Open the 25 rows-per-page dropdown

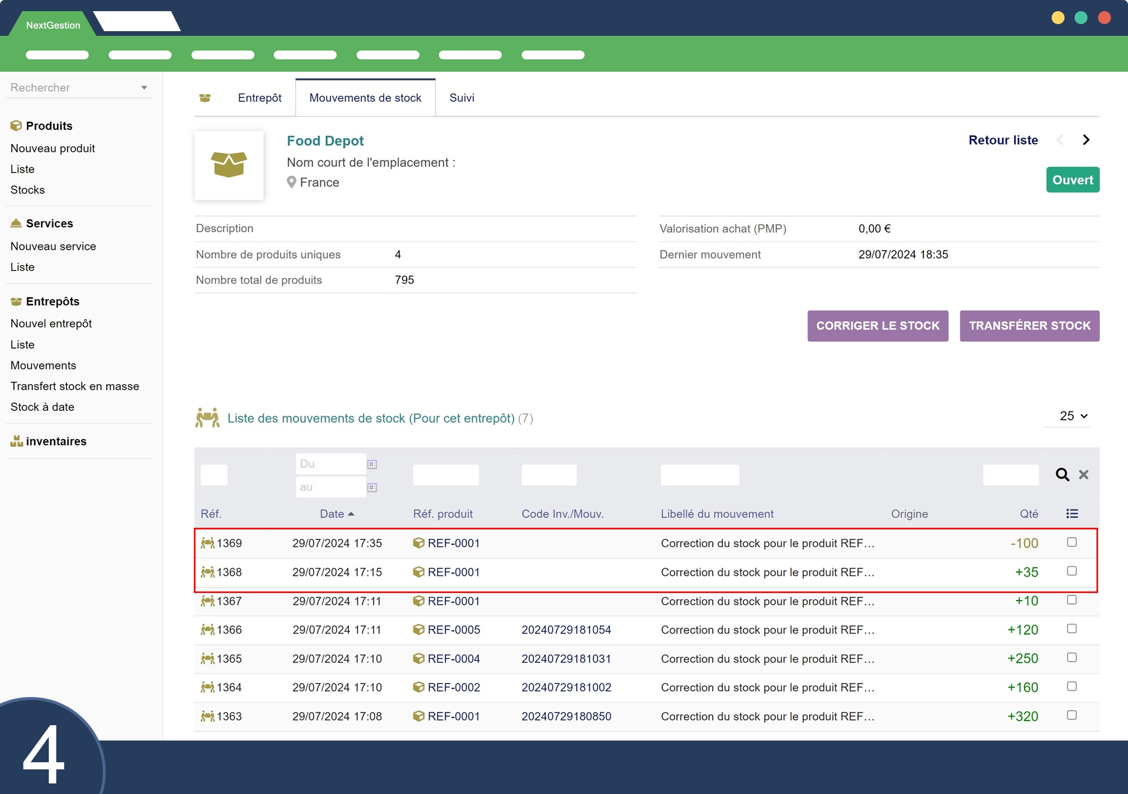(x=1073, y=416)
